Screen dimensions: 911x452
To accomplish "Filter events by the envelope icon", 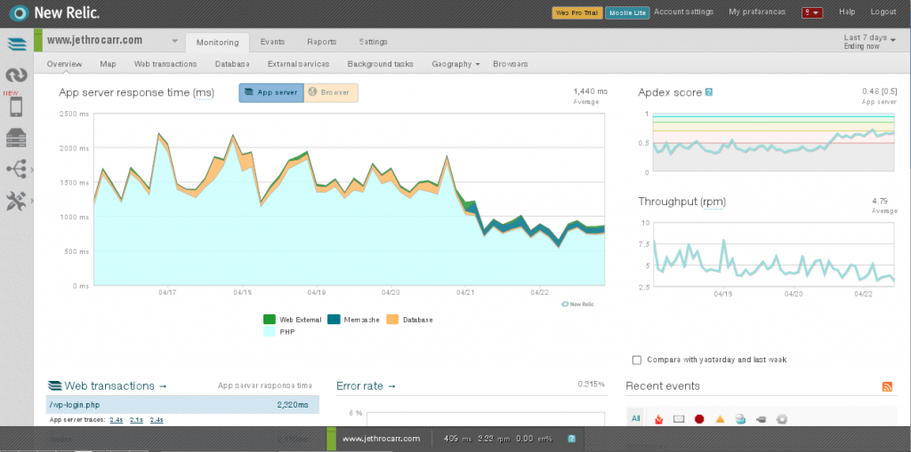I will [679, 419].
